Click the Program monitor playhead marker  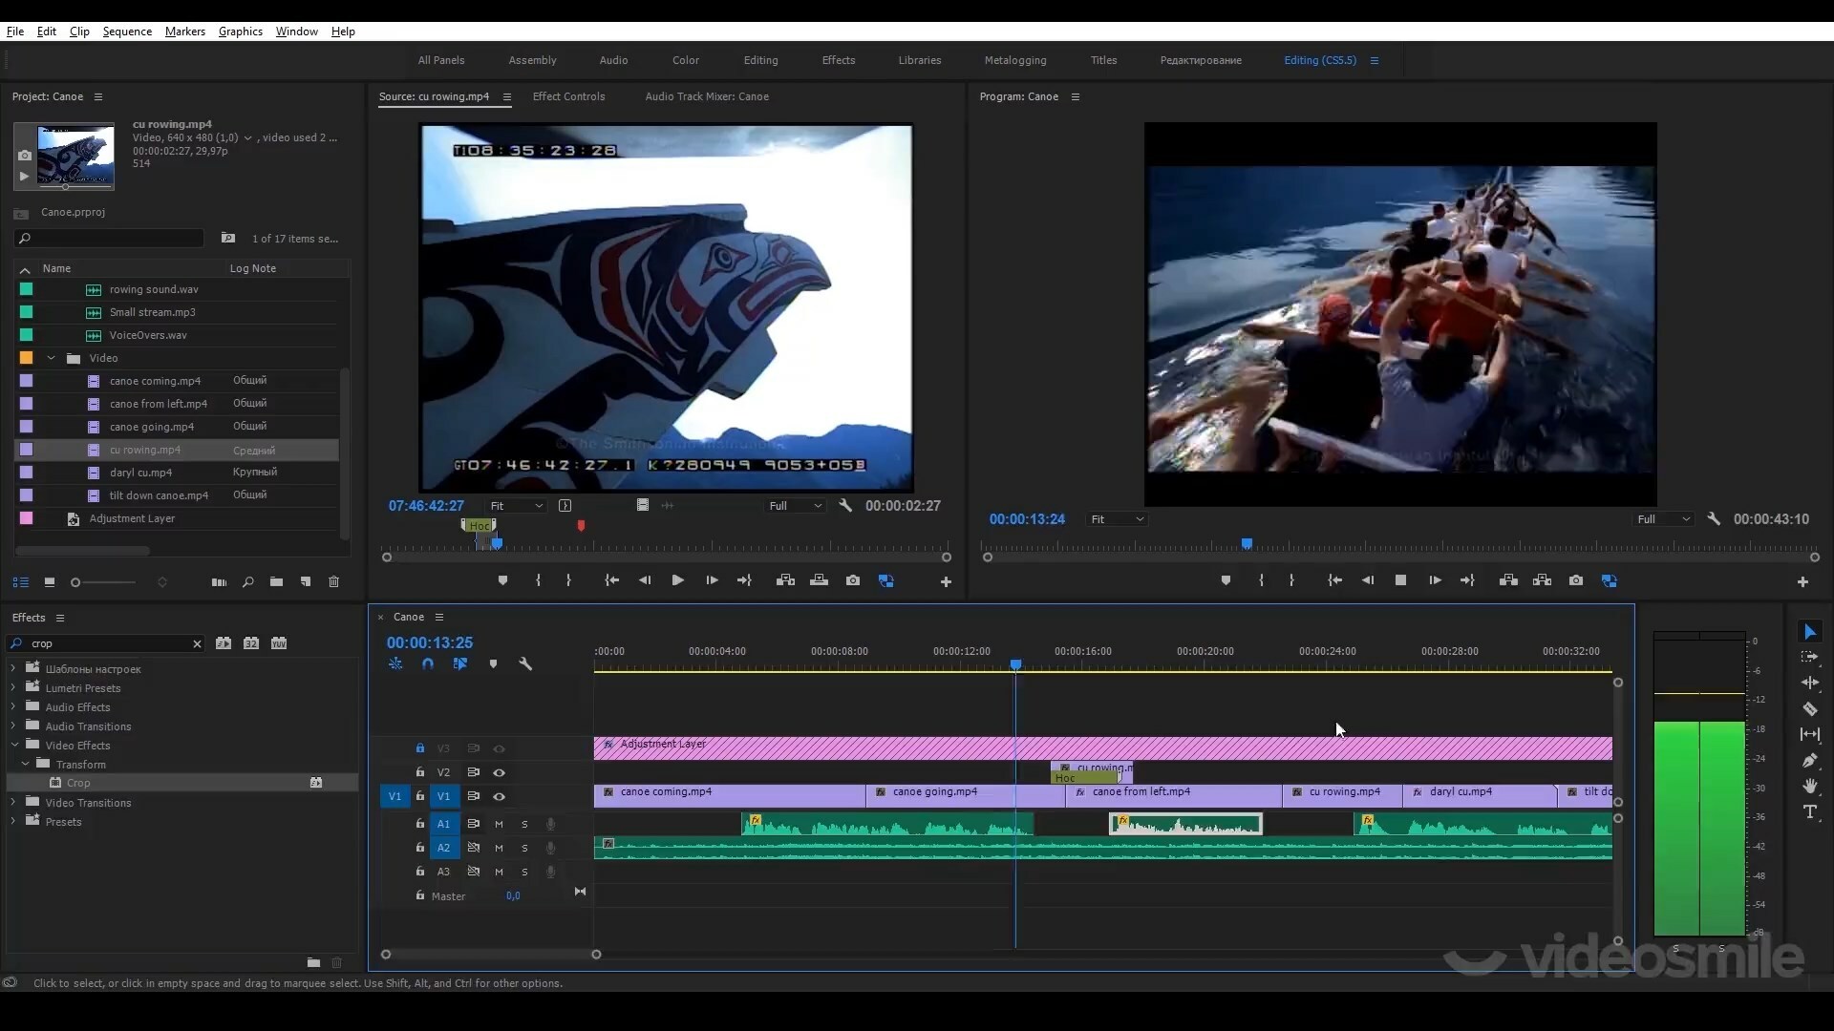[1247, 543]
